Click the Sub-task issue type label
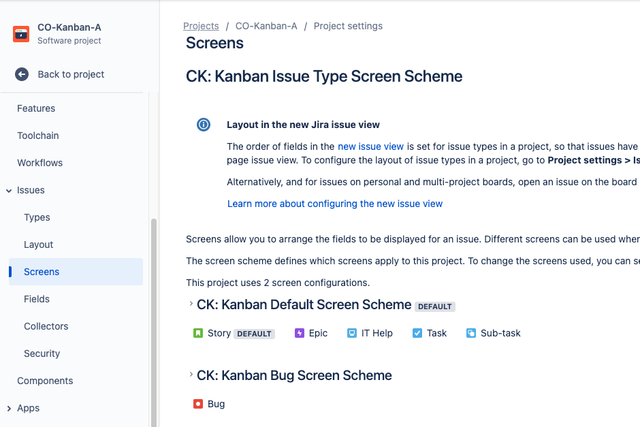The image size is (640, 427). (x=500, y=333)
